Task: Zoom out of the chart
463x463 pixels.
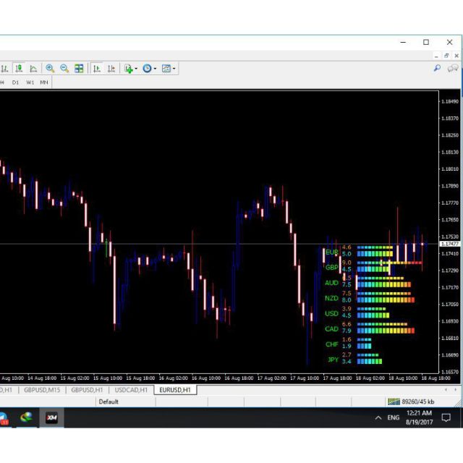Action: pos(64,69)
